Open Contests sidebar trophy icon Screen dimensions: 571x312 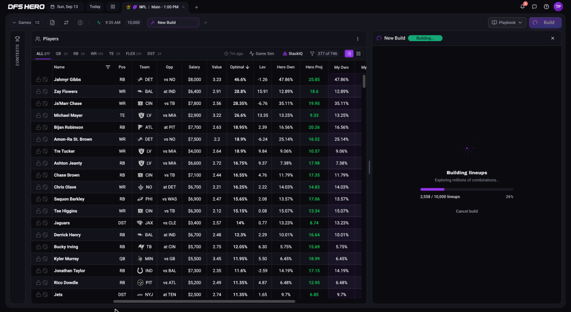pyautogui.click(x=17, y=39)
